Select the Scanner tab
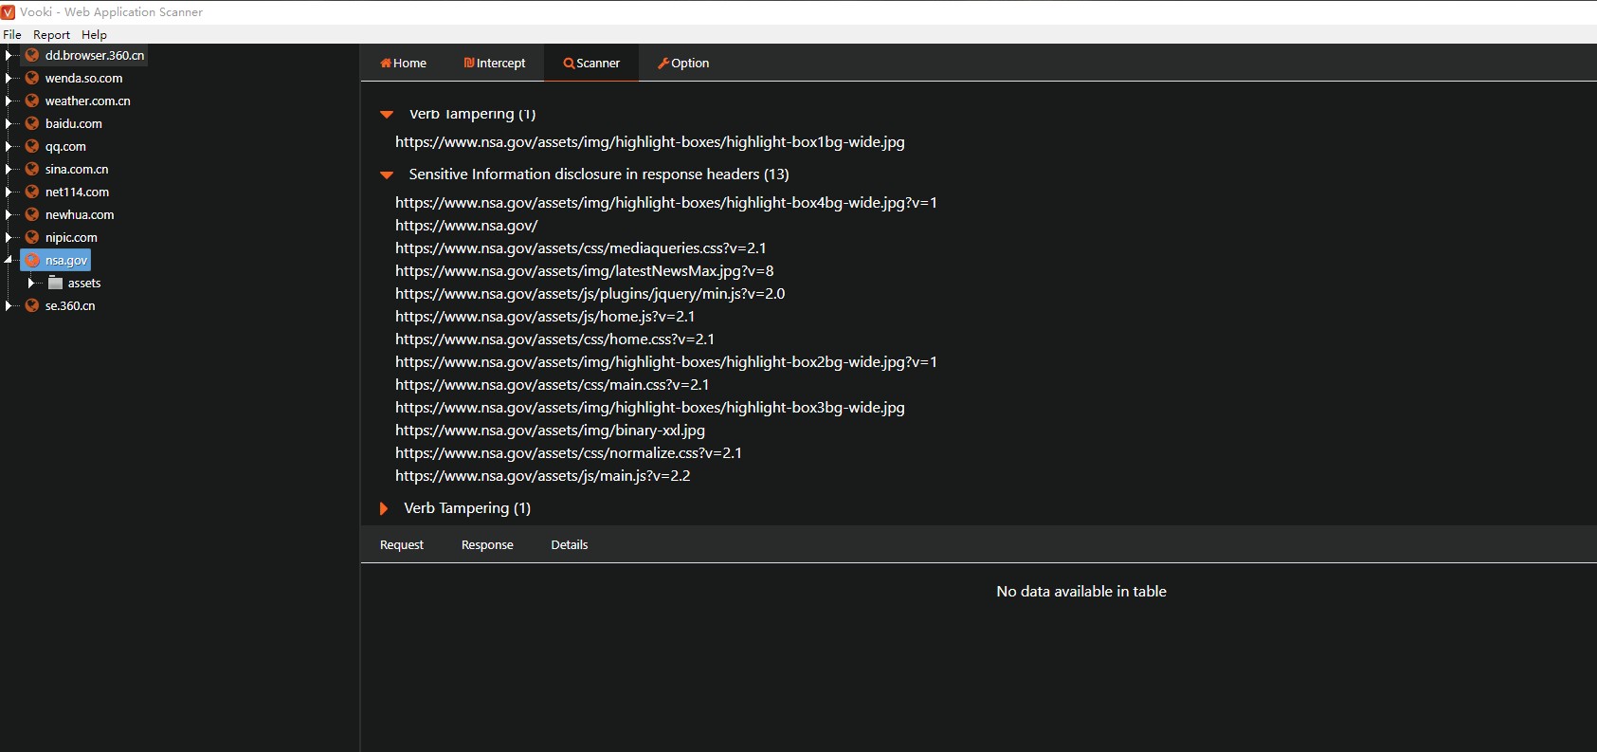This screenshot has width=1597, height=752. pyautogui.click(x=591, y=63)
